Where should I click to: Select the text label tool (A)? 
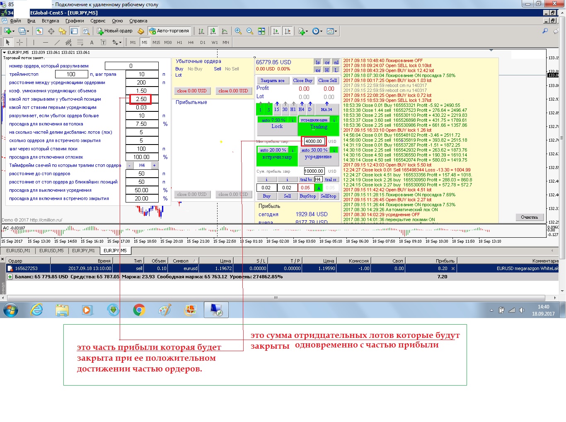pos(92,42)
